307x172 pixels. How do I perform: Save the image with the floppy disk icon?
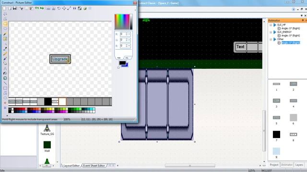(x=15, y=9)
